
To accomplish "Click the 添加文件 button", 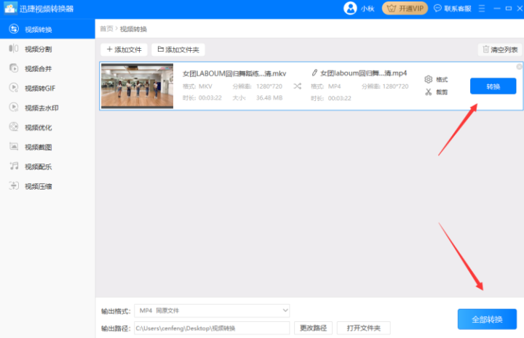I will click(x=124, y=49).
